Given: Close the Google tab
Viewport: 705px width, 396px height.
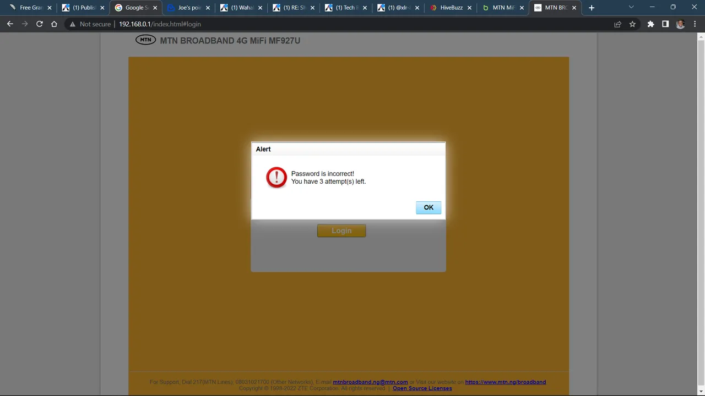Looking at the screenshot, I should point(155,8).
